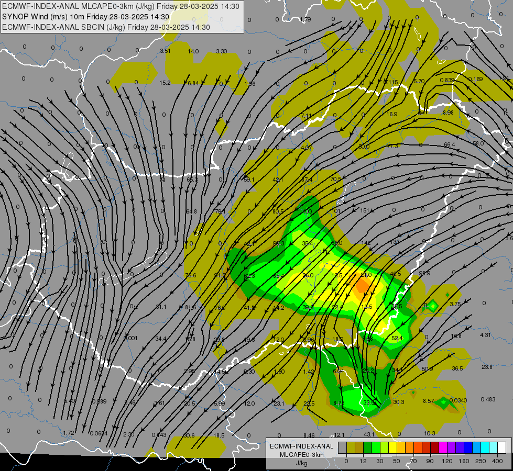Click the map value '10.3'
This screenshot has width=513, height=471.
click(x=430, y=433)
